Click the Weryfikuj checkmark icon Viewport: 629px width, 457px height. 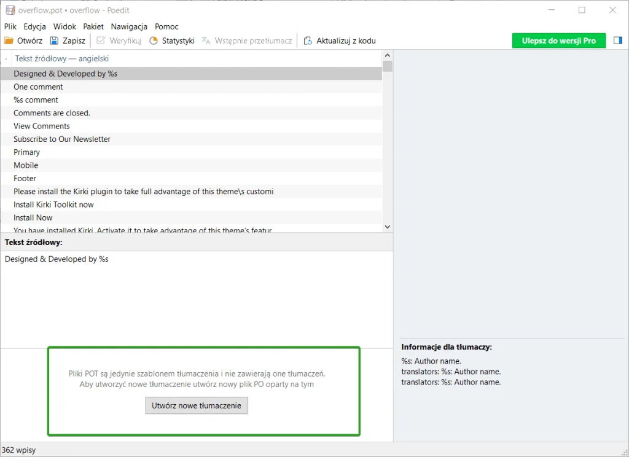point(101,41)
